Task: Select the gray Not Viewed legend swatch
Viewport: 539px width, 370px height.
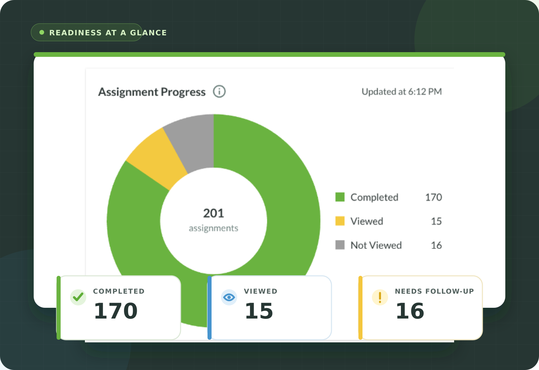Action: coord(340,245)
